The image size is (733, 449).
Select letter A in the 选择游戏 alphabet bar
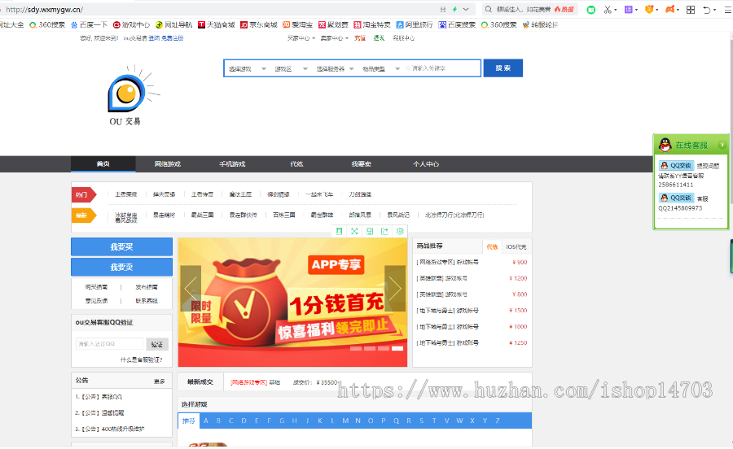(x=206, y=421)
